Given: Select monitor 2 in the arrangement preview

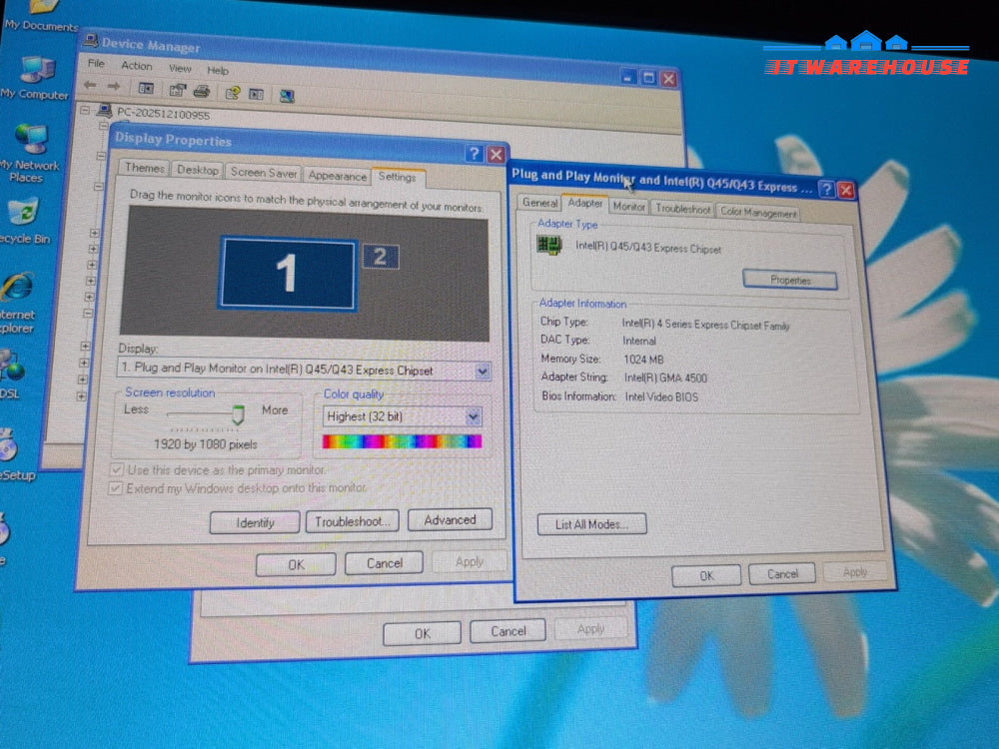Looking at the screenshot, I should click(x=381, y=257).
